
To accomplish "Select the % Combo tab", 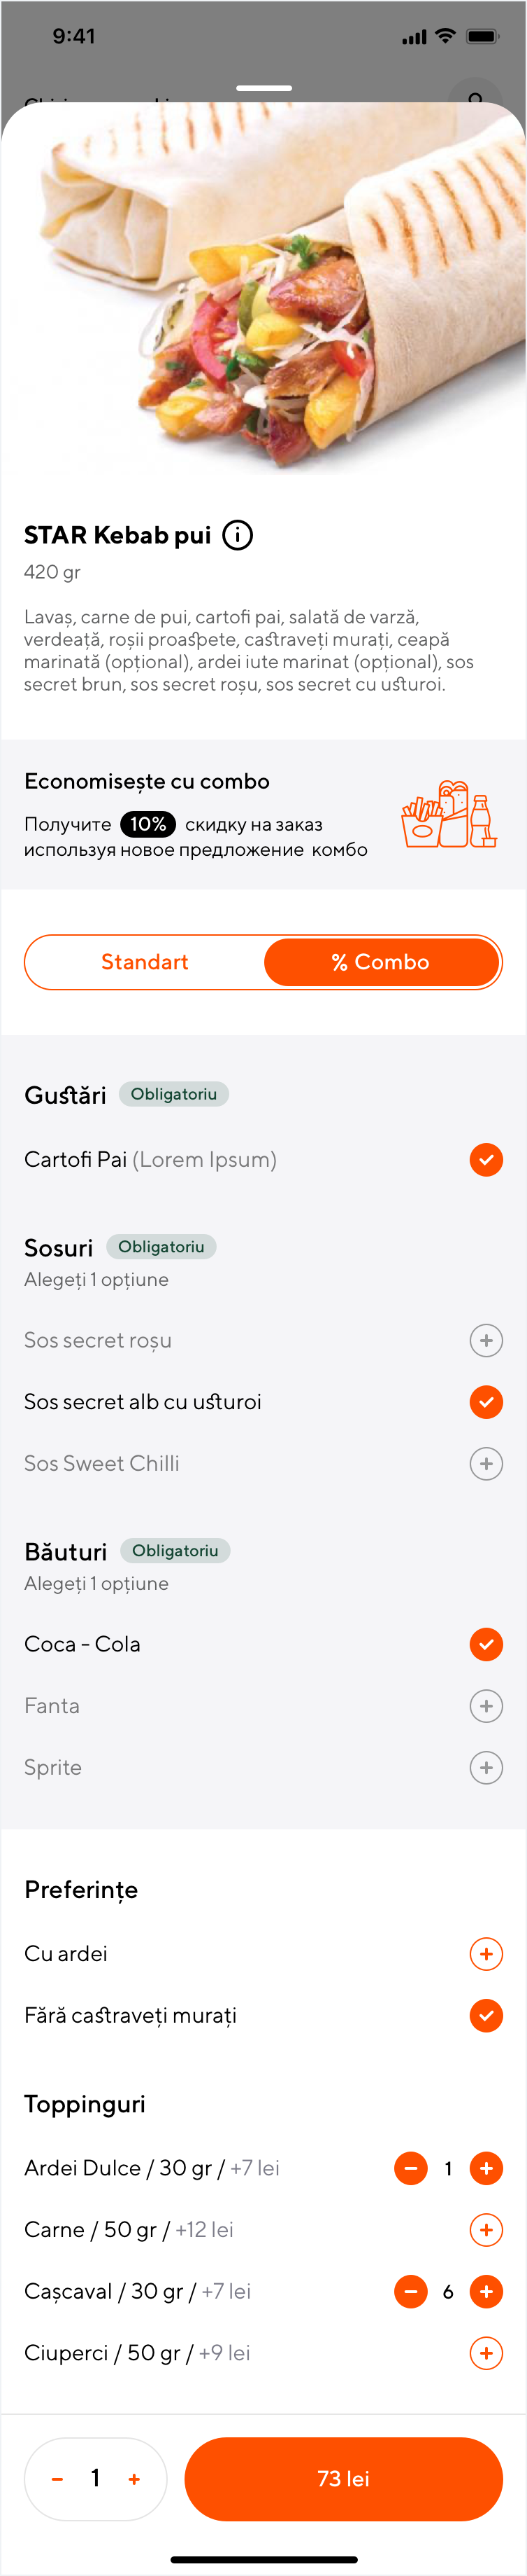I will tap(382, 962).
